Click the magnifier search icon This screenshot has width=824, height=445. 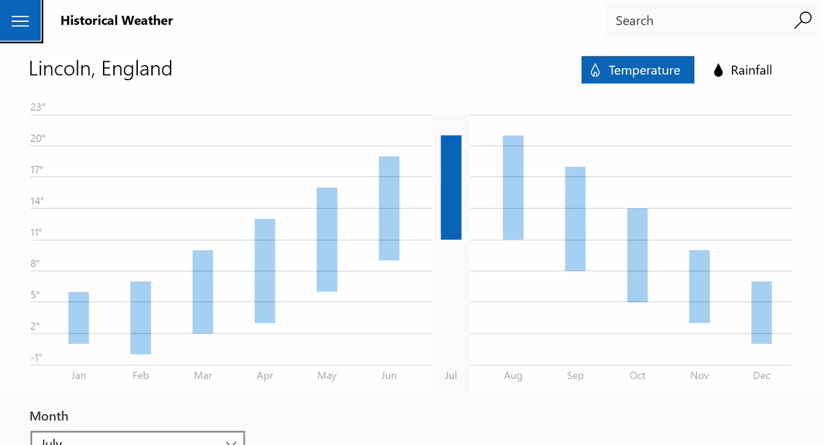(803, 21)
